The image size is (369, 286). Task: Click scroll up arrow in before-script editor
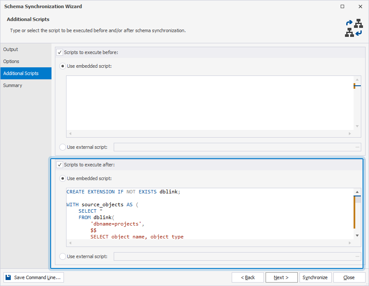pos(357,79)
